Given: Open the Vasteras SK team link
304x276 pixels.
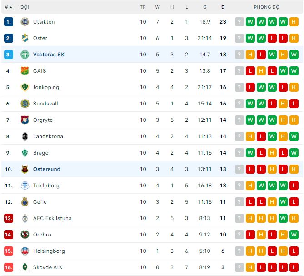Looking at the screenshot, I should (49, 55).
